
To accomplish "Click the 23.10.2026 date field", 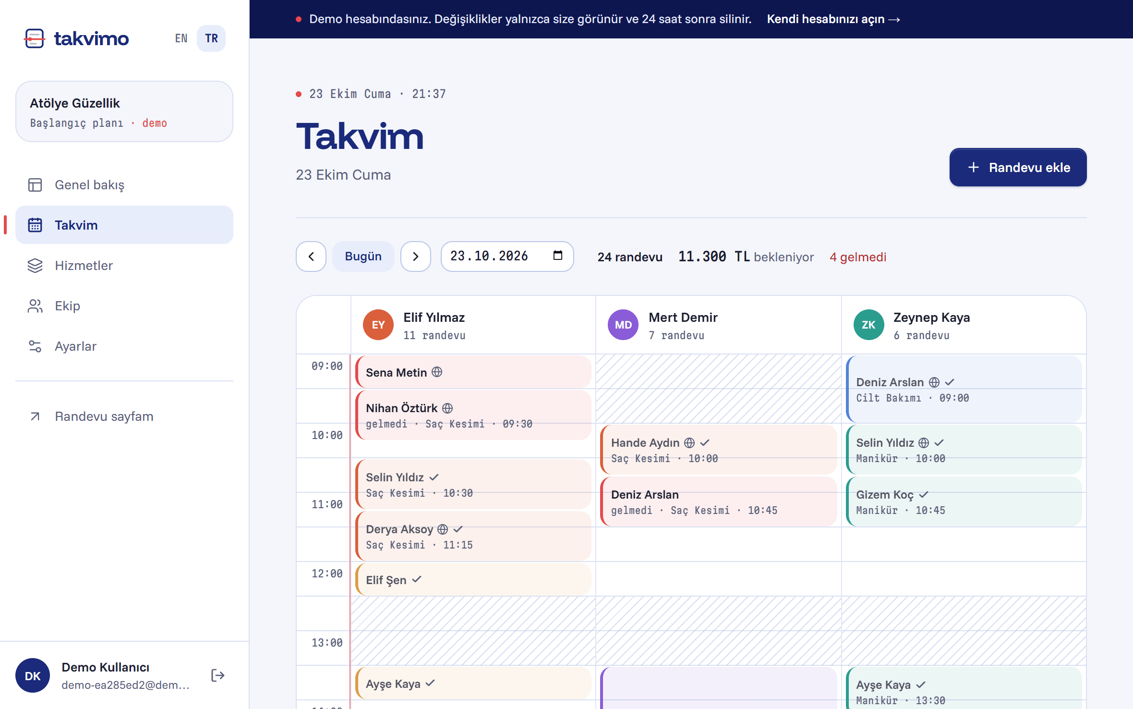I will (x=507, y=257).
